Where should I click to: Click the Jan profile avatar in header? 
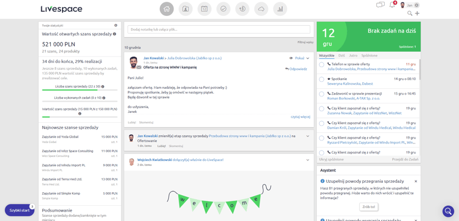pyautogui.click(x=402, y=5)
